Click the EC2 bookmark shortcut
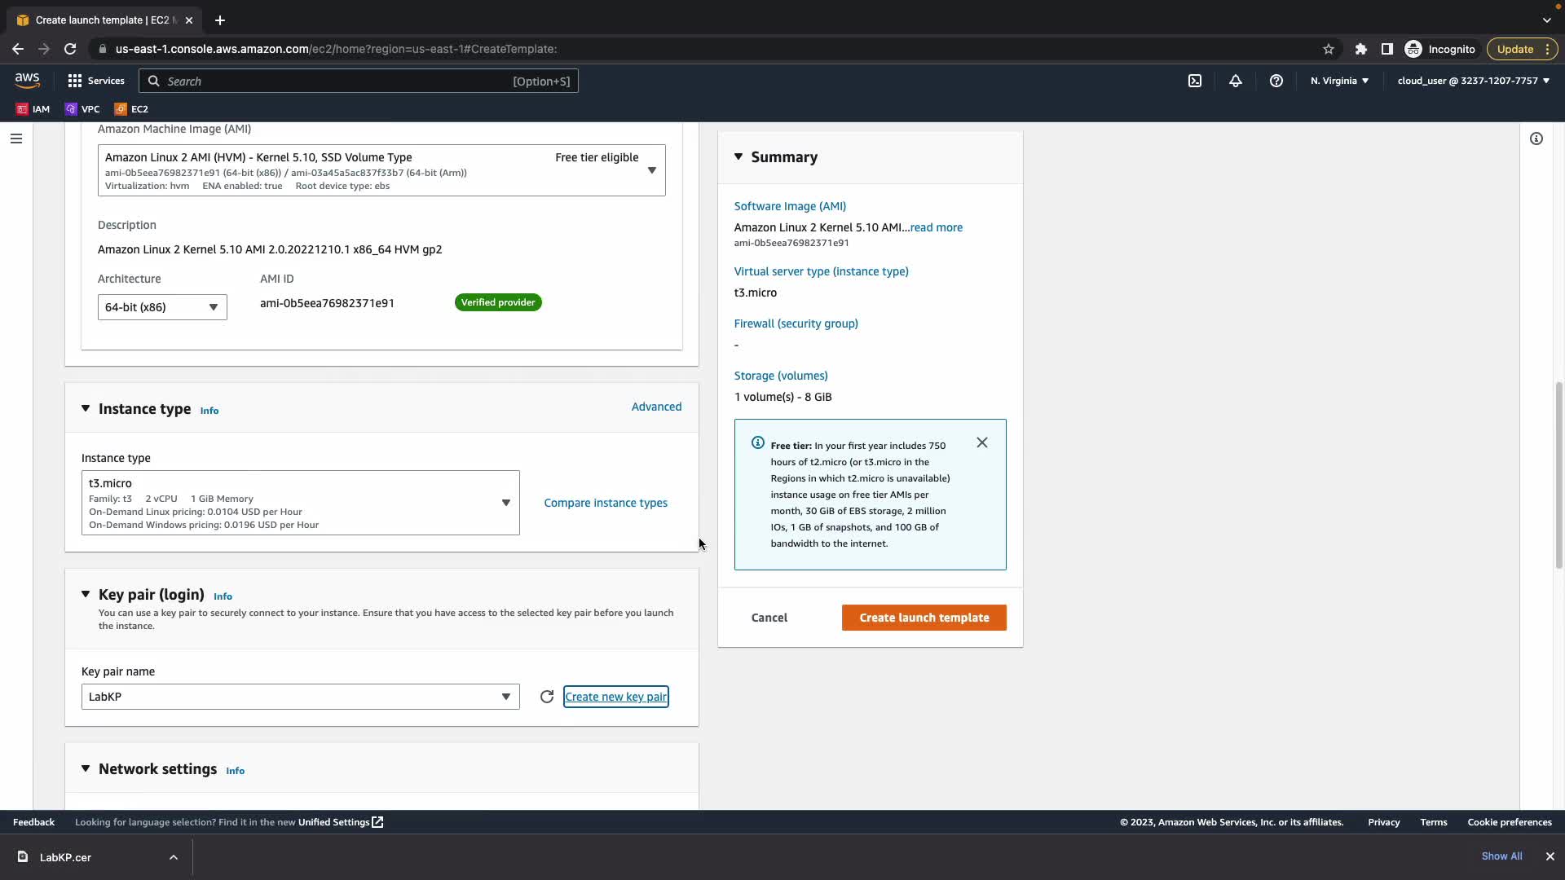Viewport: 1565px width, 880px height. coord(131,108)
